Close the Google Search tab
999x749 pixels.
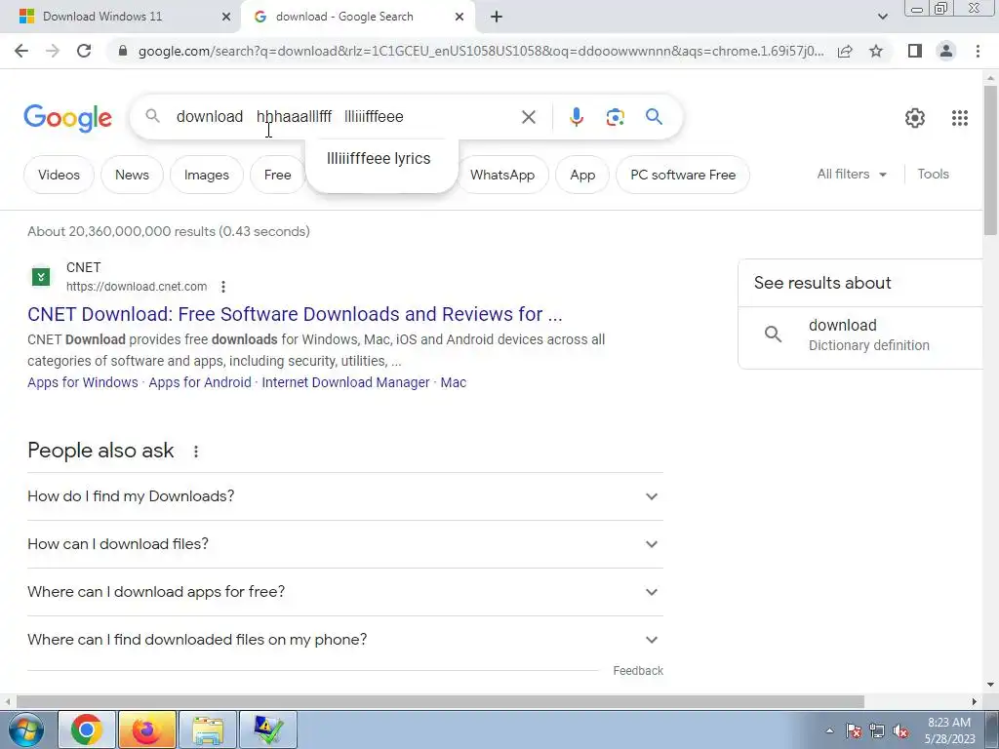(x=460, y=18)
